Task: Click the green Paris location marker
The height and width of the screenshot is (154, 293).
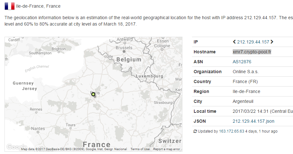Action: pyautogui.click(x=93, y=94)
